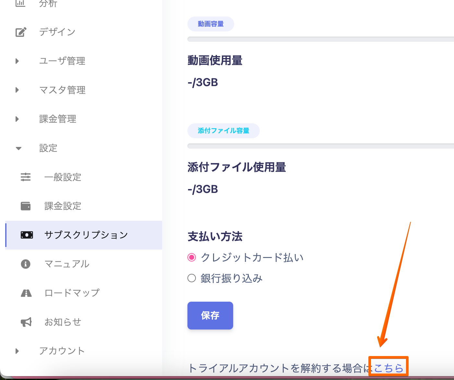Image resolution: width=454 pixels, height=380 pixels.
Task: Click the こちら cancellation link
Action: click(388, 368)
